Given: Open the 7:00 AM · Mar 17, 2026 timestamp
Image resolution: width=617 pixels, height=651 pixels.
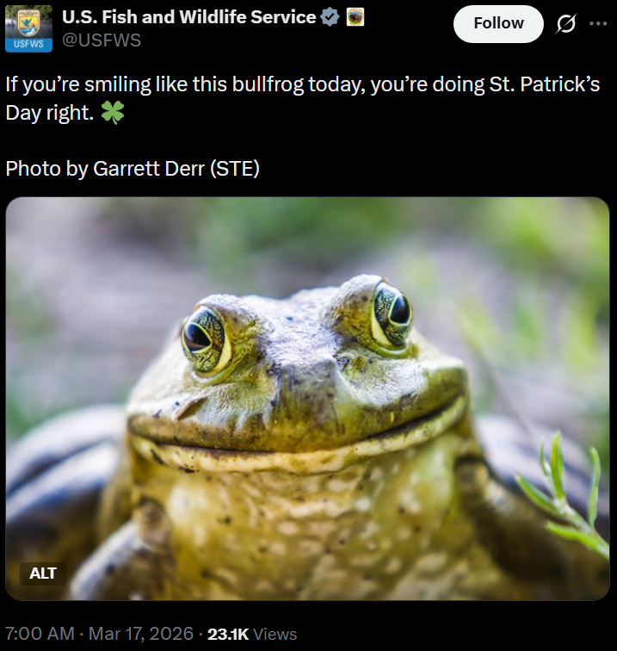Looking at the screenshot, I should coord(100,634).
